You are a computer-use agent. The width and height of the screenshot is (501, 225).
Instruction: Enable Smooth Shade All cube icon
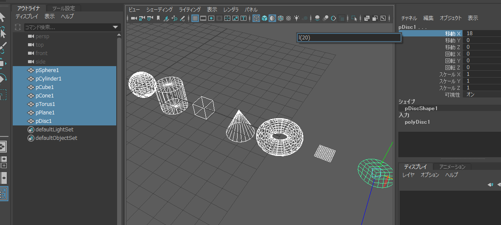point(265,18)
